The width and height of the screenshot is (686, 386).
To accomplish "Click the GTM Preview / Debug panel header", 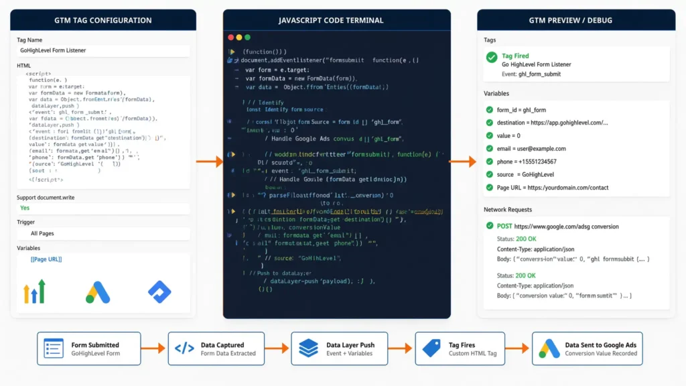I will pos(576,20).
